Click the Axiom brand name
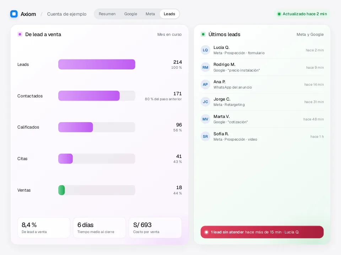The height and width of the screenshot is (255, 341). point(28,14)
